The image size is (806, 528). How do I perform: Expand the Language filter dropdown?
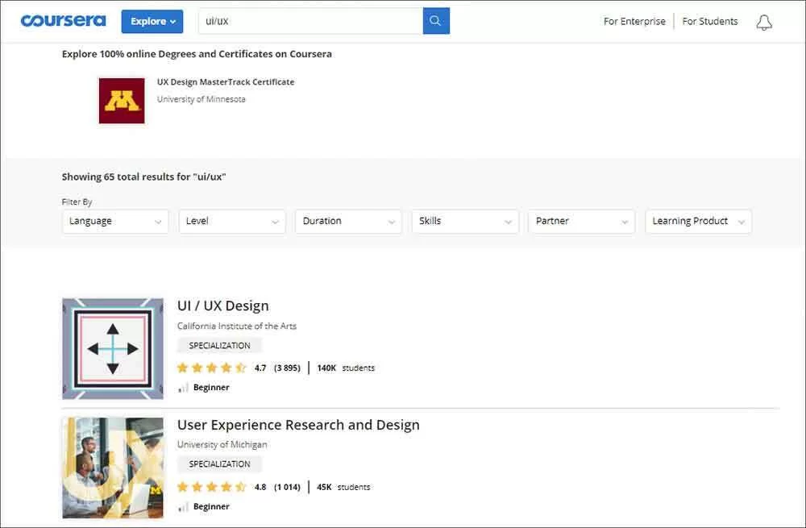tap(115, 222)
